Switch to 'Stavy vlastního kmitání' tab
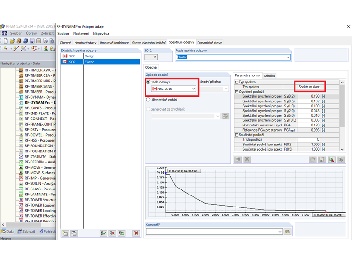The image size is (352, 264). (149, 43)
